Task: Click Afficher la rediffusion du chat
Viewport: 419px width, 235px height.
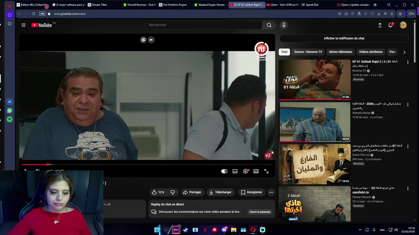Action: click(344, 38)
